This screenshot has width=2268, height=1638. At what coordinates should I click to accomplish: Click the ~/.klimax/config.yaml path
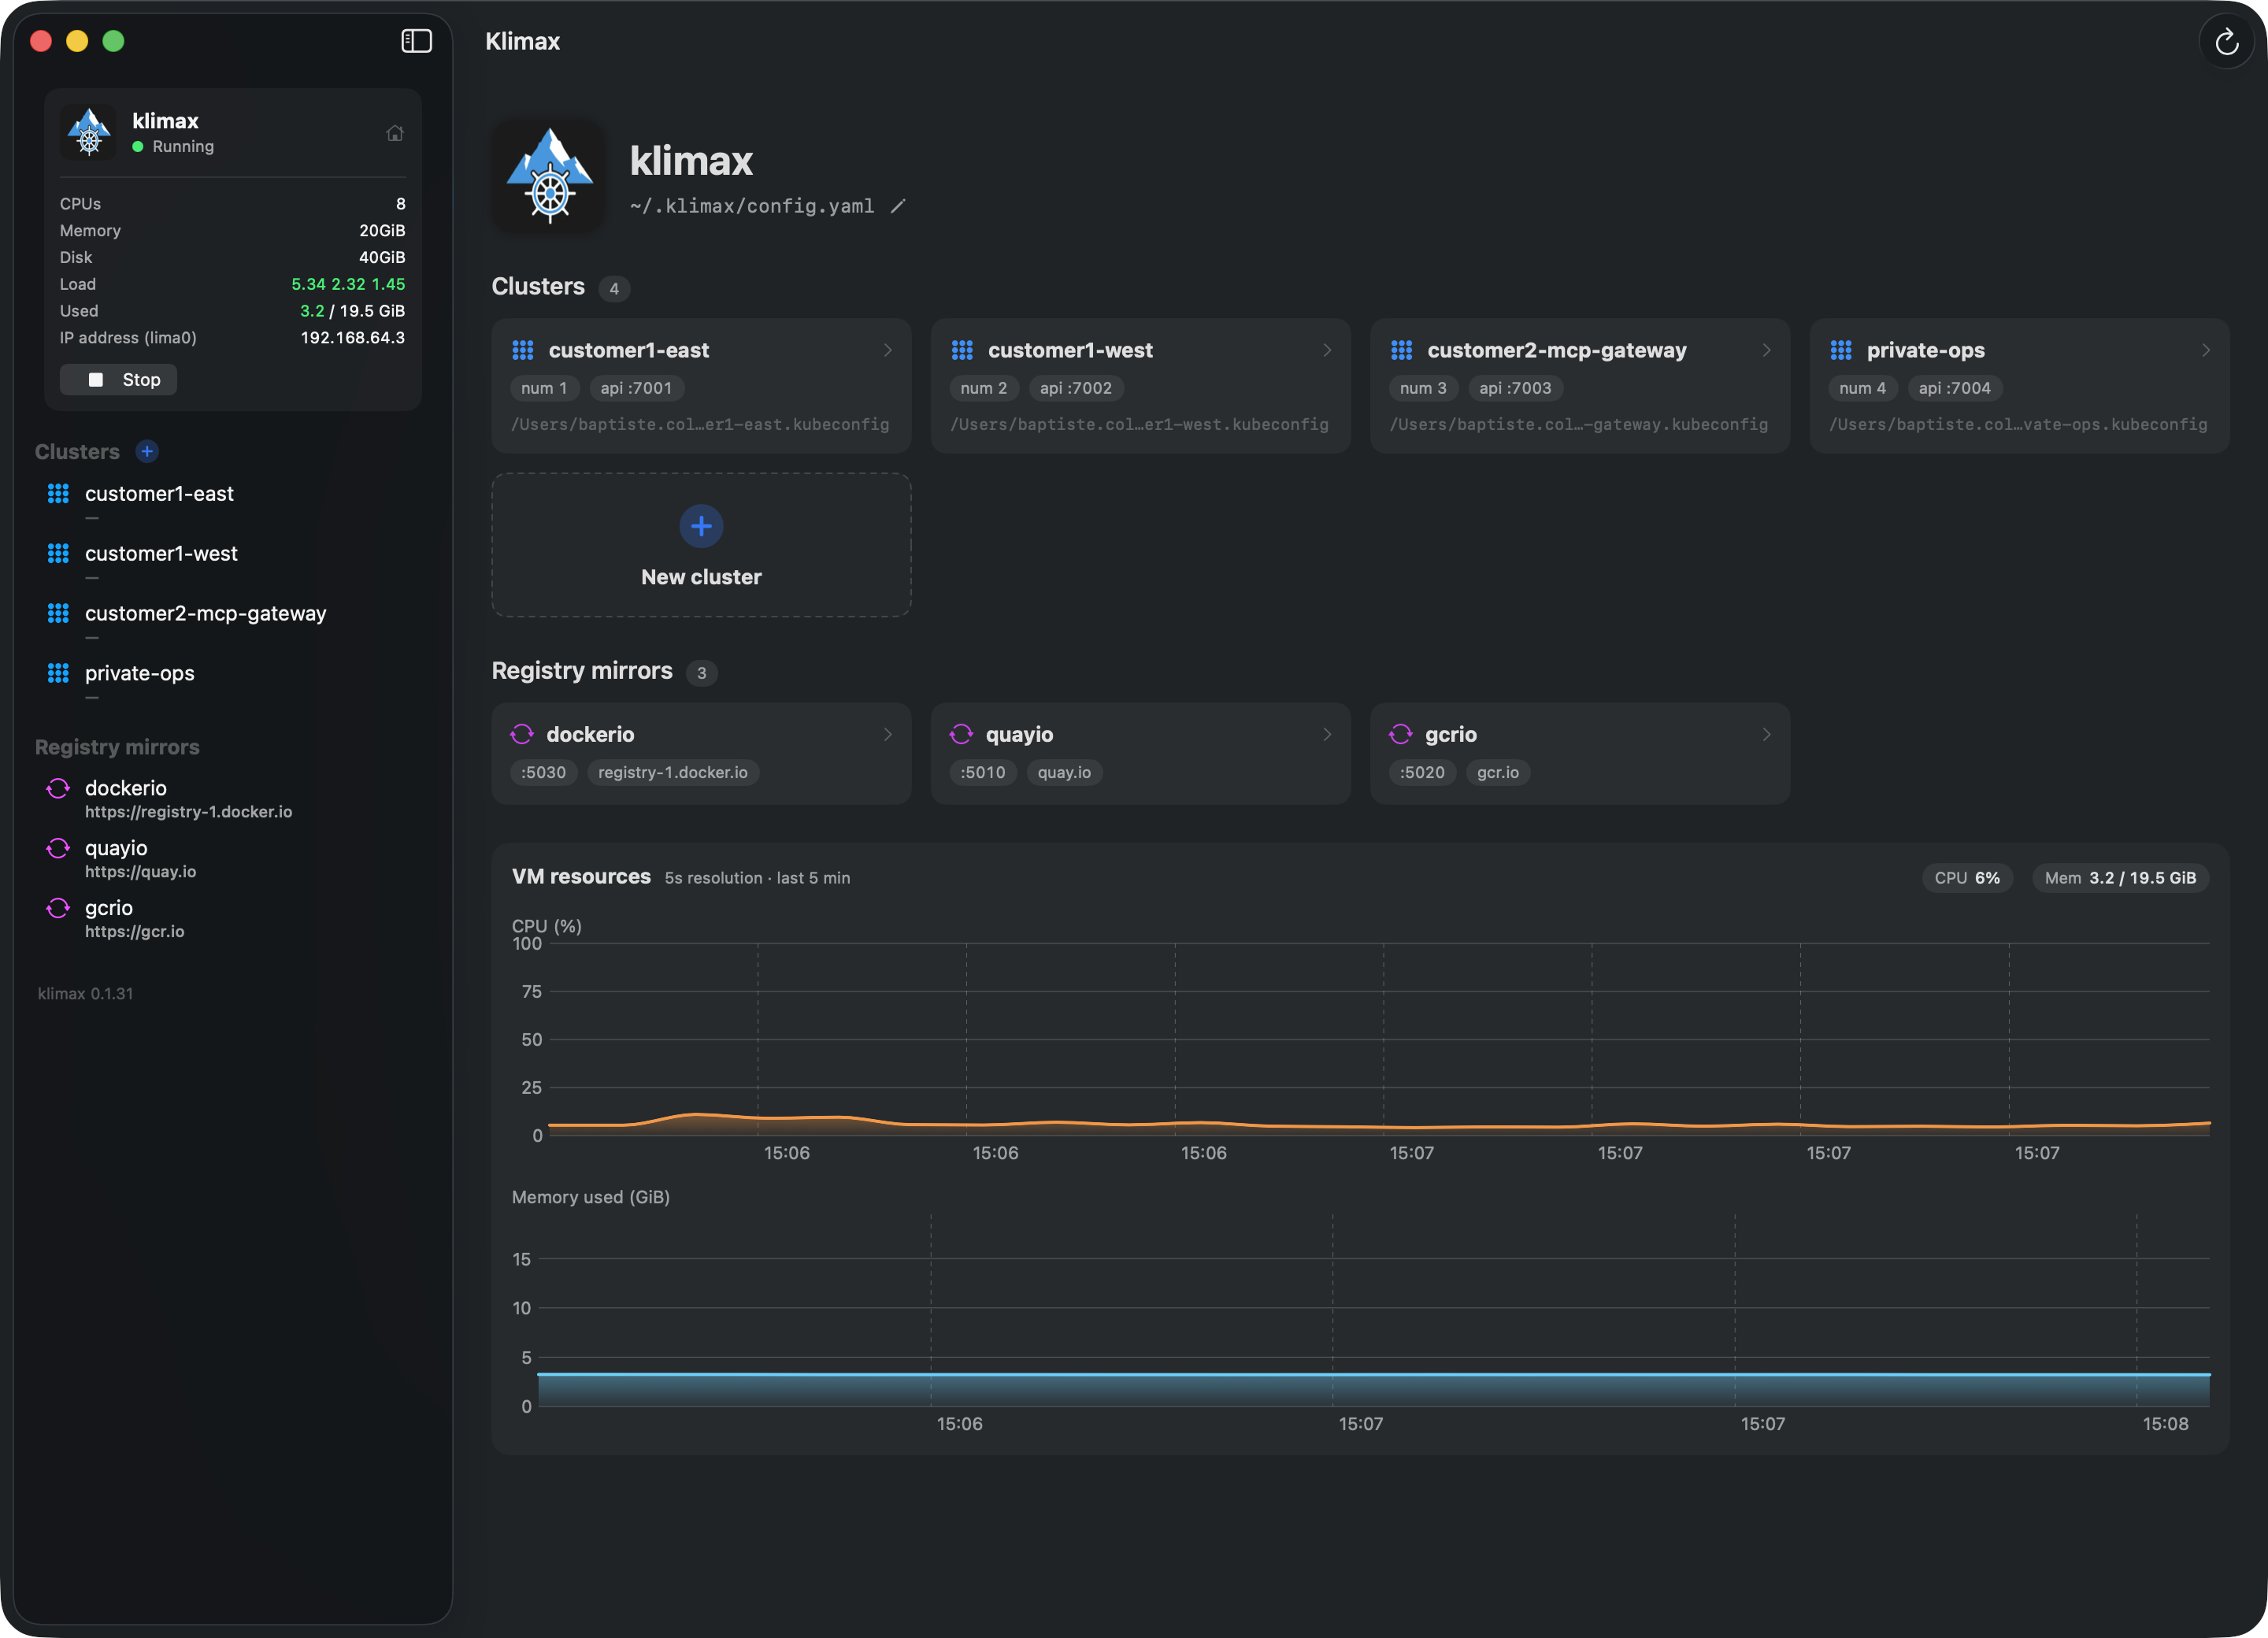752,206
